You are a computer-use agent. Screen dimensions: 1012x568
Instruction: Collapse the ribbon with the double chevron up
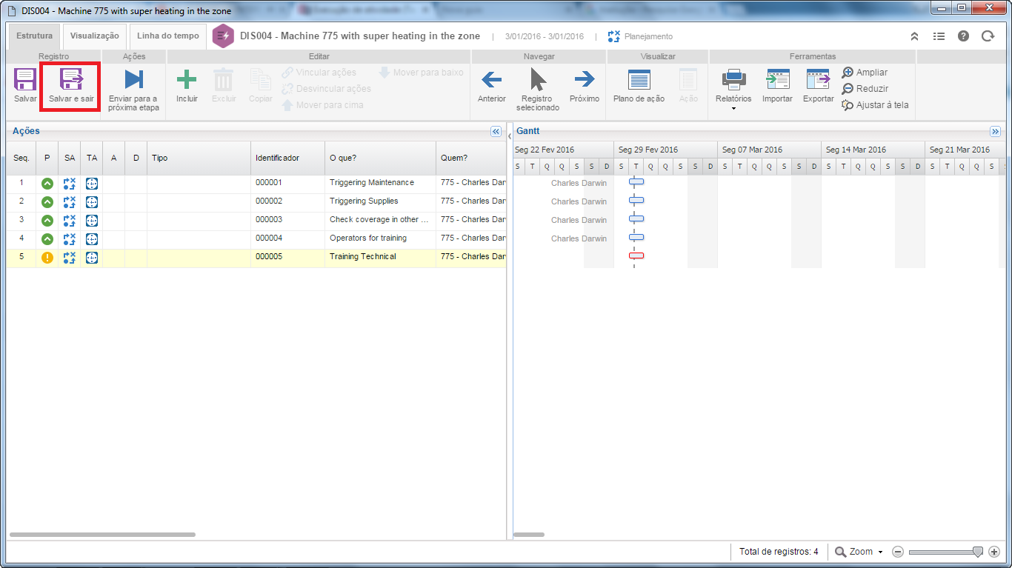pos(915,36)
